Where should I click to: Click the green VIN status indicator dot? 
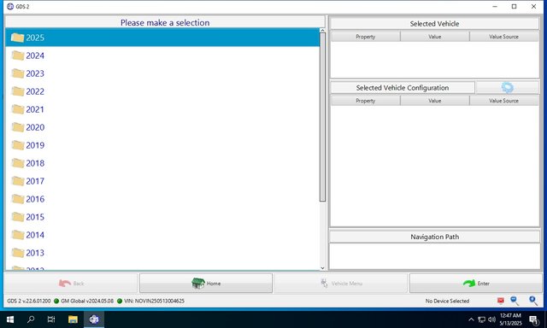[x=120, y=301]
